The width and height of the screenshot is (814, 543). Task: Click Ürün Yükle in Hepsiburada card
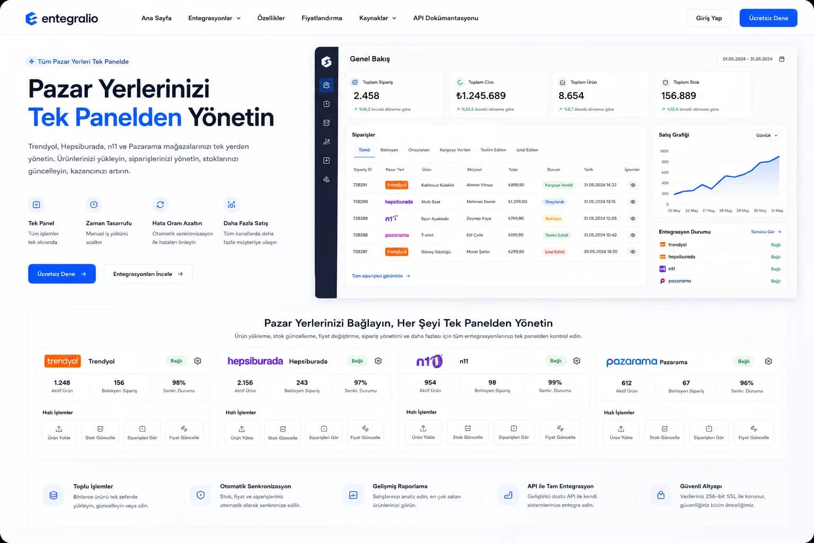coord(242,432)
